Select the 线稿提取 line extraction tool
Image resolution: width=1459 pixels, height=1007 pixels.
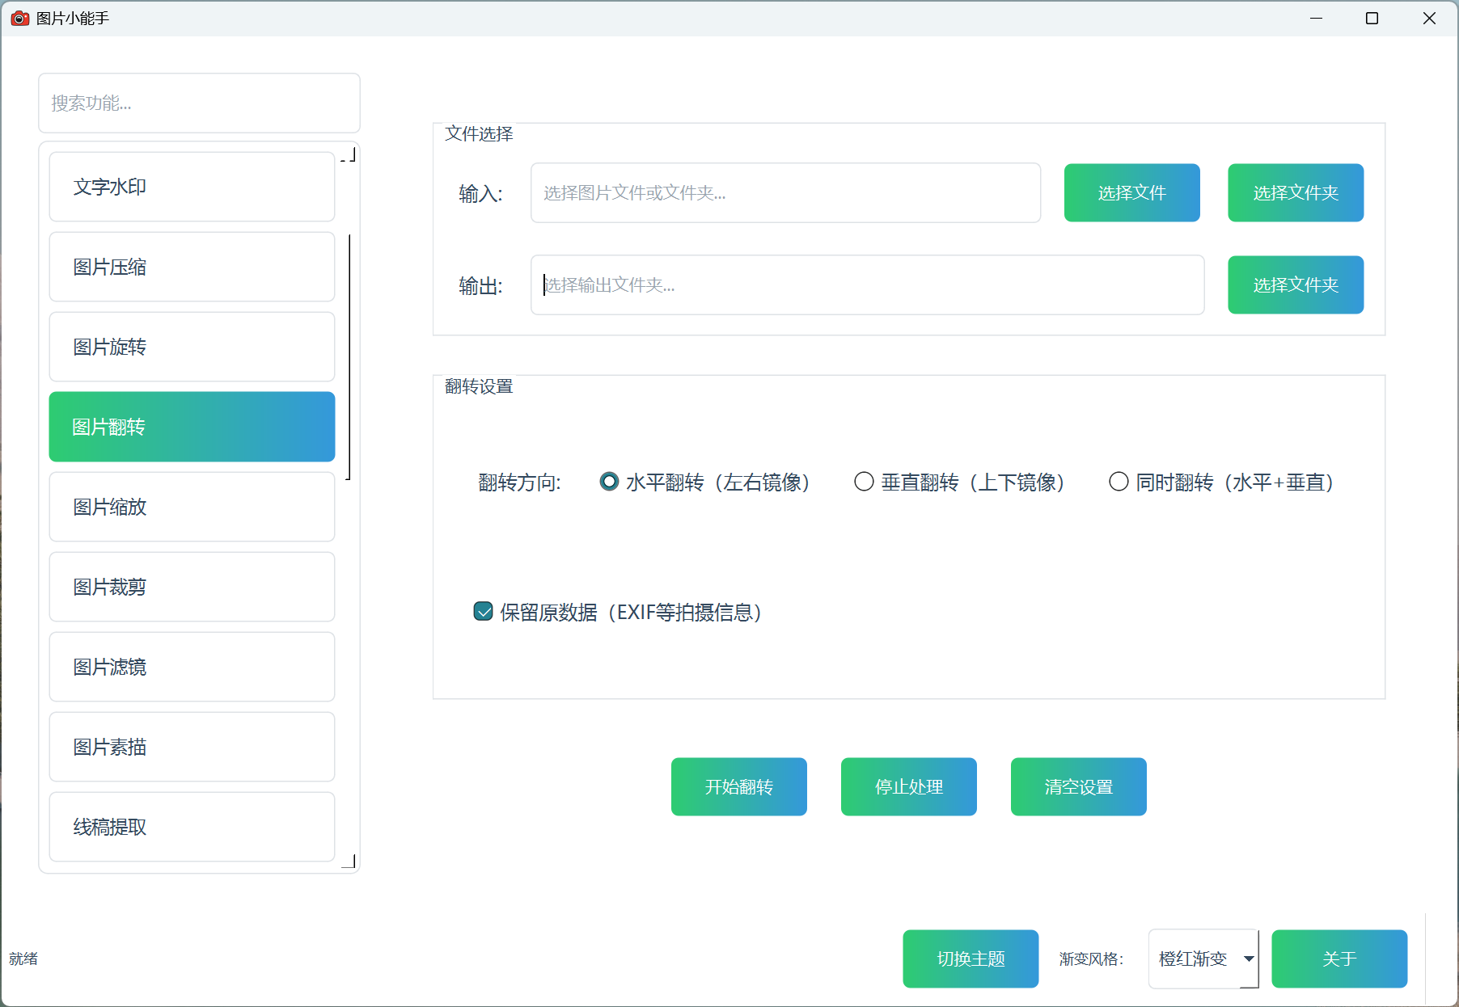coord(191,827)
